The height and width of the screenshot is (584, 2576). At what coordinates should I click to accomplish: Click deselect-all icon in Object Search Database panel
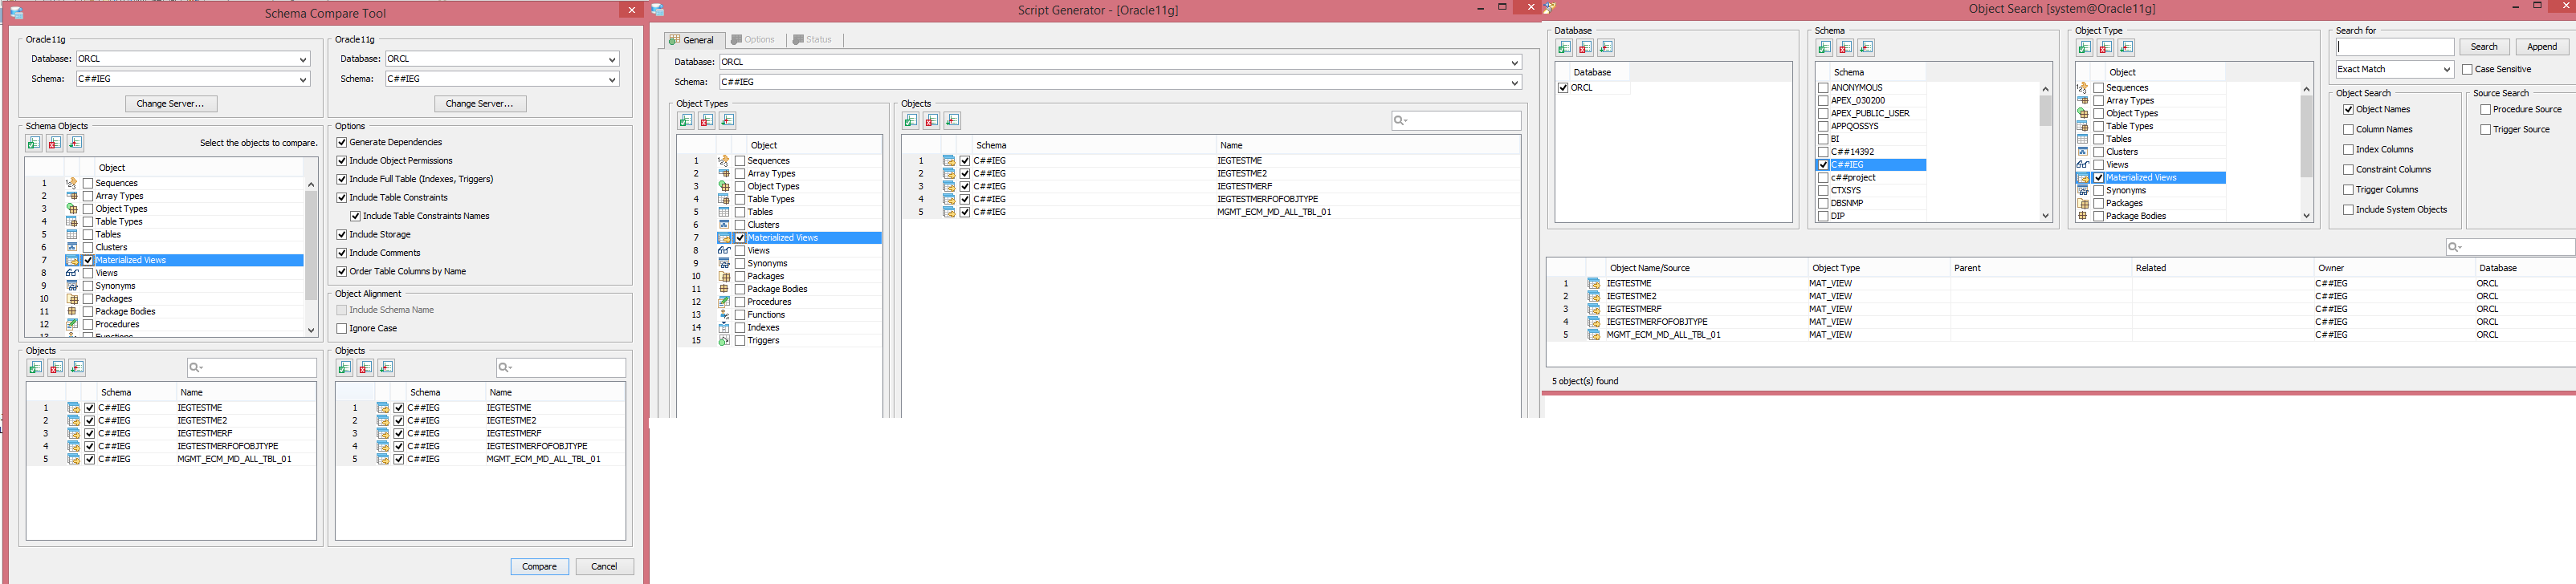pos(1585,48)
